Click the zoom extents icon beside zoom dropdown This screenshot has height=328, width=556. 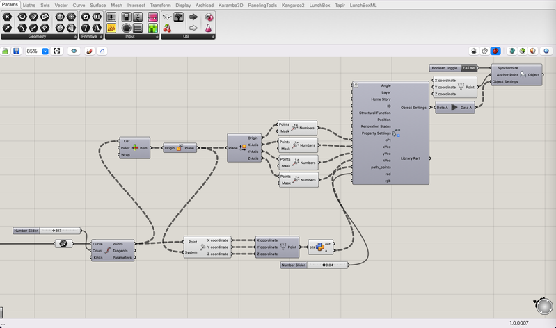click(x=57, y=51)
